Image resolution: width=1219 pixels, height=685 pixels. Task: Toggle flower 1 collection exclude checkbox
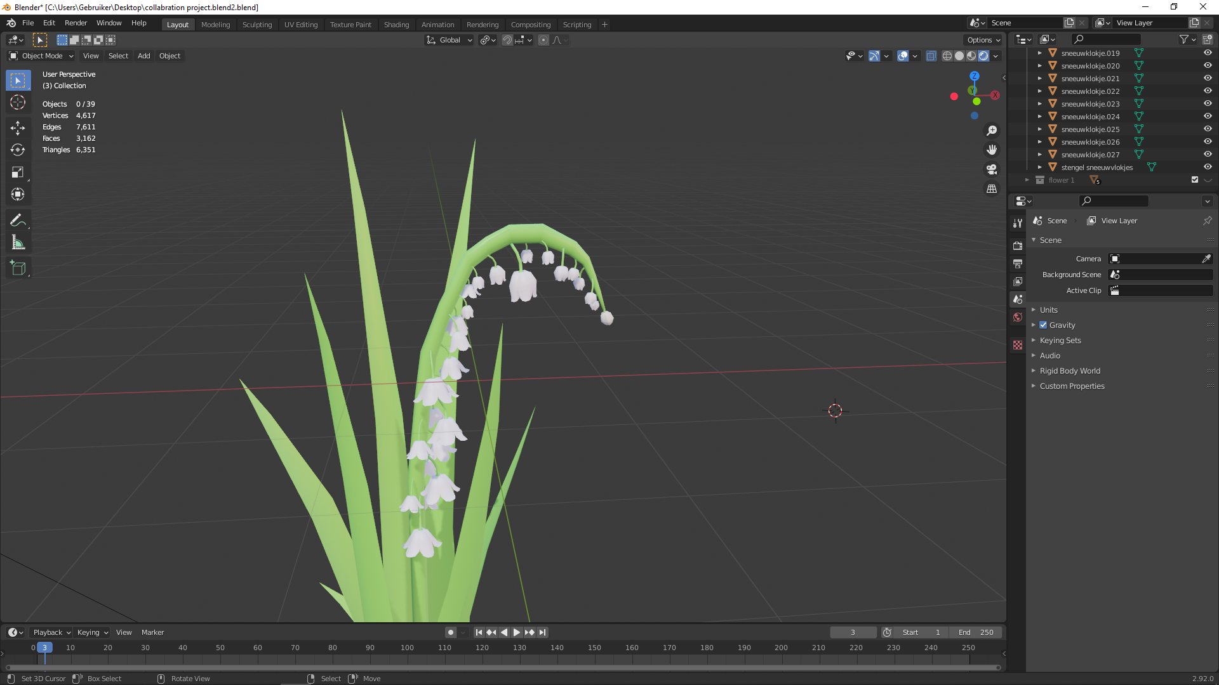(x=1195, y=179)
